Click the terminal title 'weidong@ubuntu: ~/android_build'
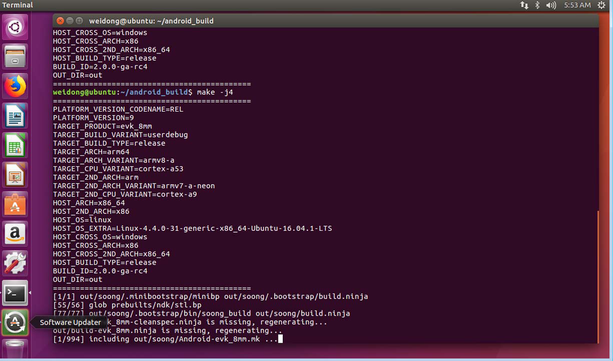 point(152,21)
